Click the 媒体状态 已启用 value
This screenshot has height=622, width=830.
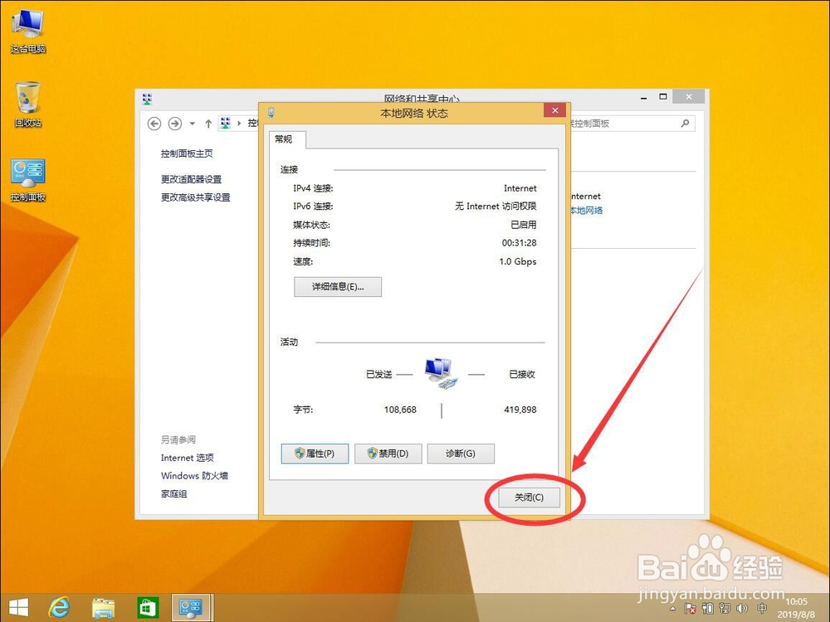tap(523, 225)
